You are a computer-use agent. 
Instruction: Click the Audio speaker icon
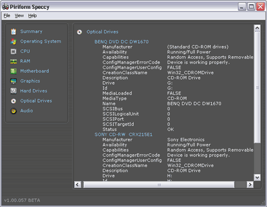[x=13, y=111]
